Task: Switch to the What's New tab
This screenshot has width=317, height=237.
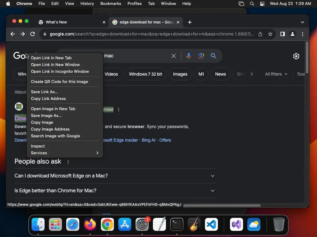Action: point(72,22)
